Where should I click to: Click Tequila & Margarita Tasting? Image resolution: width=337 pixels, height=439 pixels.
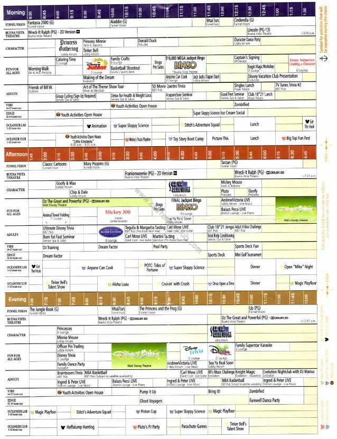coord(145,227)
